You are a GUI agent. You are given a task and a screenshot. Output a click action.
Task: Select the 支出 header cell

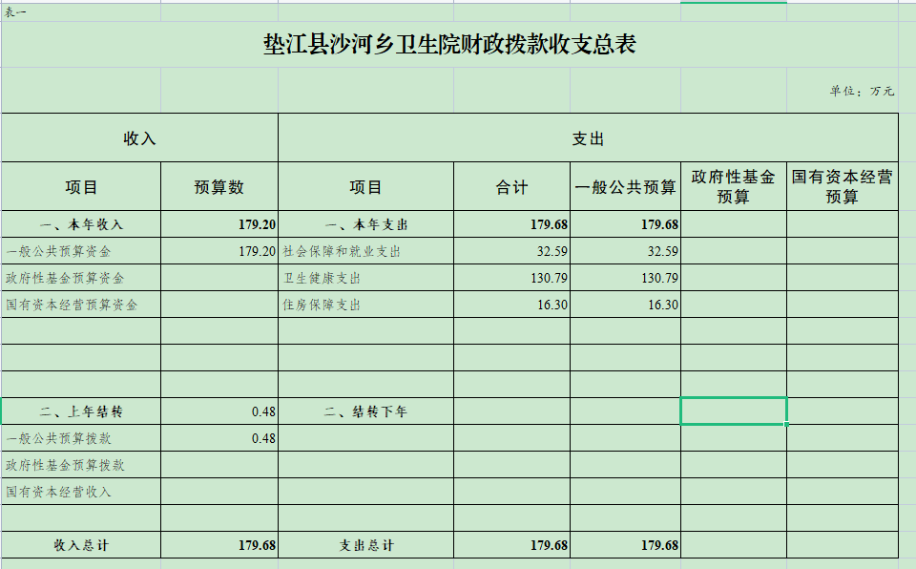589,138
